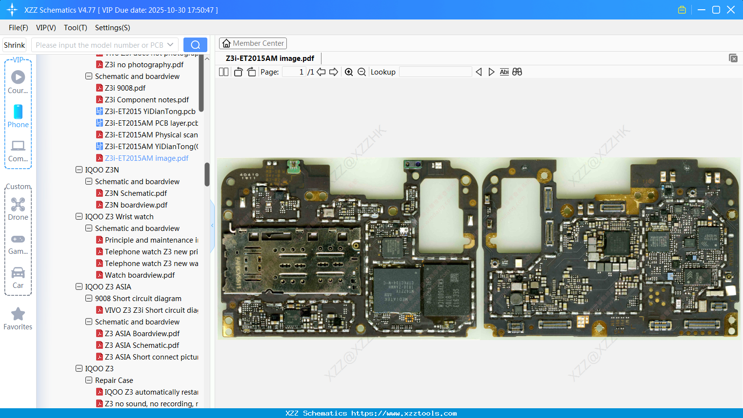Collapse Schematic and boardview under IQOO Z3 ASIA

89,322
